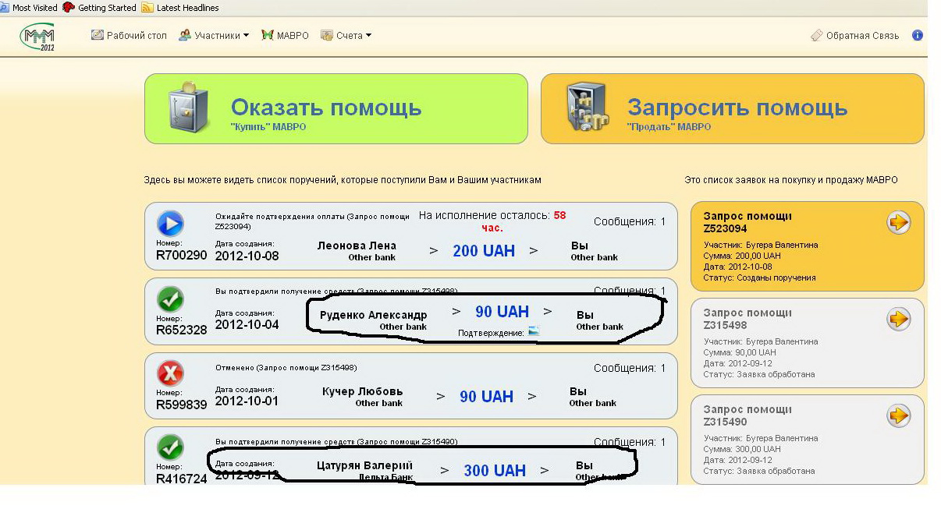Click order number R416724
Viewport: 941px width, 509px height.
coord(182,479)
